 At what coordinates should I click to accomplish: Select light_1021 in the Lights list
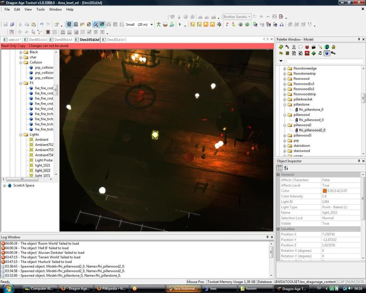[43, 166]
